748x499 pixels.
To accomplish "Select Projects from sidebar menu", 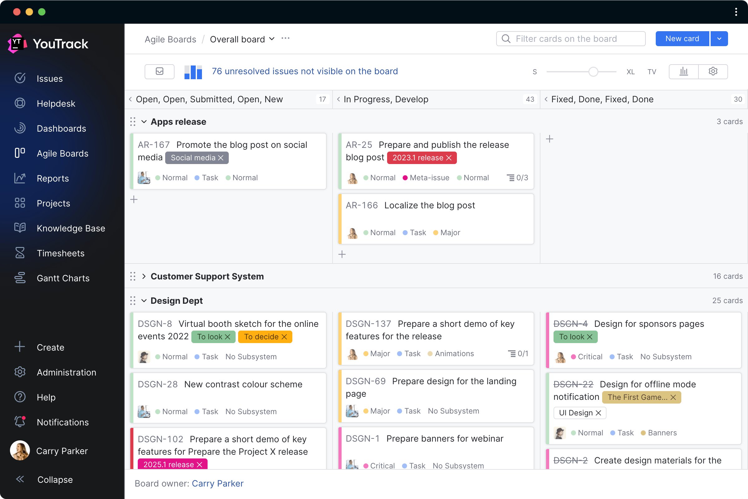I will 53,203.
